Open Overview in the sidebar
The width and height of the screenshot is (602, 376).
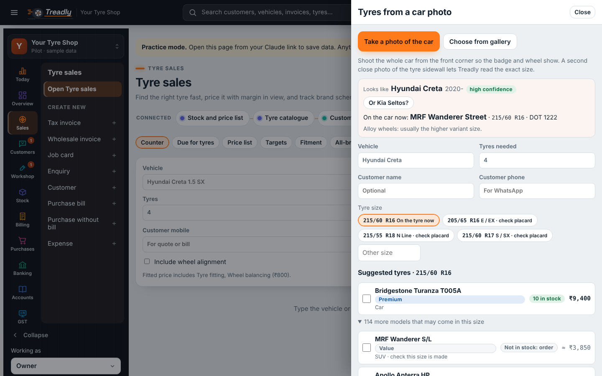23,99
